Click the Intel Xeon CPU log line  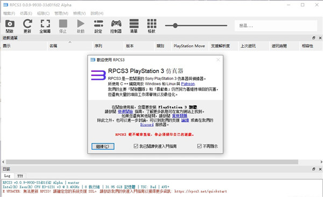[x=86, y=187]
